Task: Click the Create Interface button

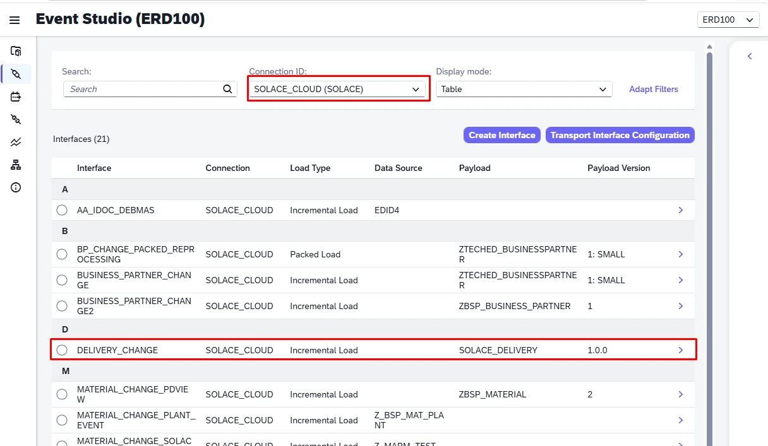Action: [x=502, y=135]
